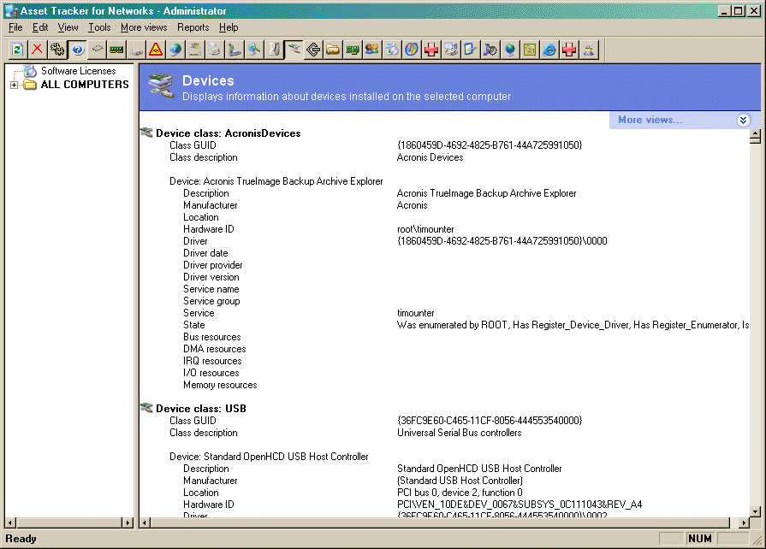Viewport: 766px width, 549px height.
Task: Open the File menu
Action: tap(15, 27)
